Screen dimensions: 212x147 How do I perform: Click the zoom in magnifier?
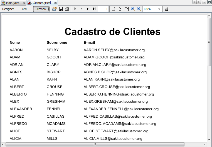click(x=133, y=9)
